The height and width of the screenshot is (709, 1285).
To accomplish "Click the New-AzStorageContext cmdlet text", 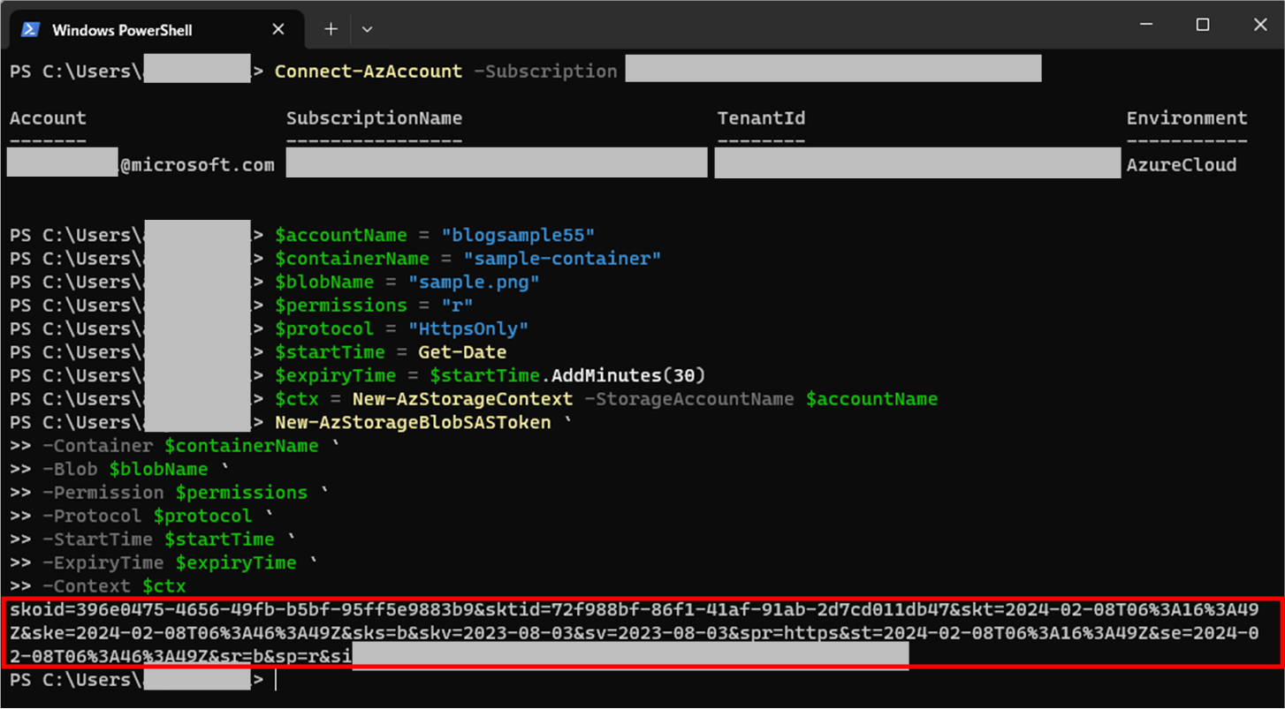I will click(461, 399).
